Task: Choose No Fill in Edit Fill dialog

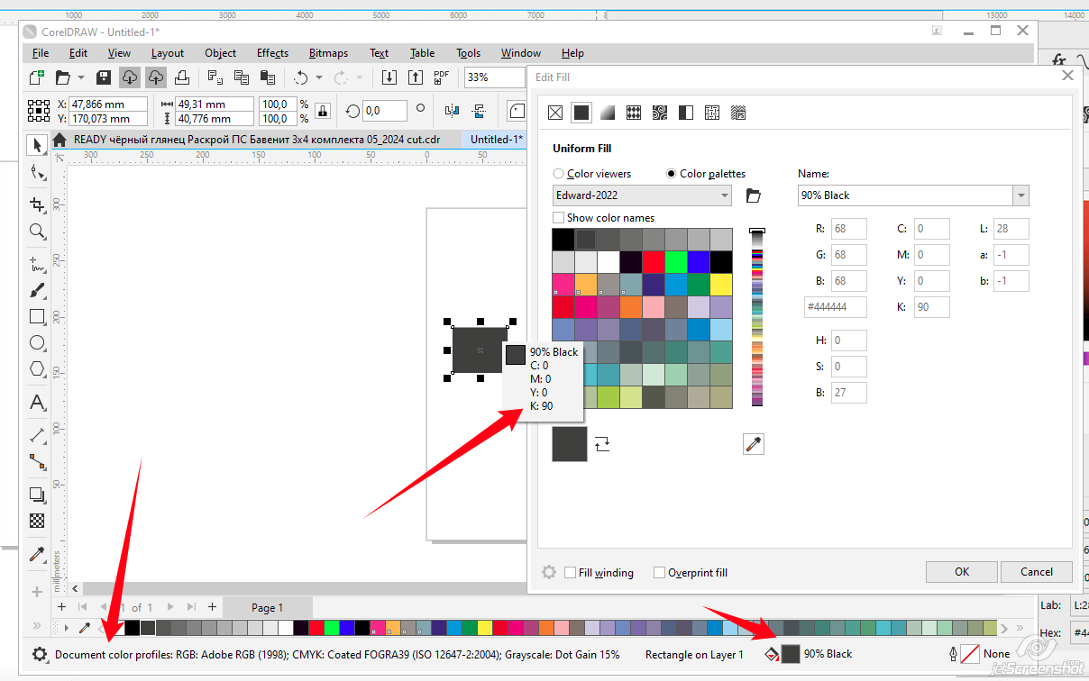Action: point(555,113)
